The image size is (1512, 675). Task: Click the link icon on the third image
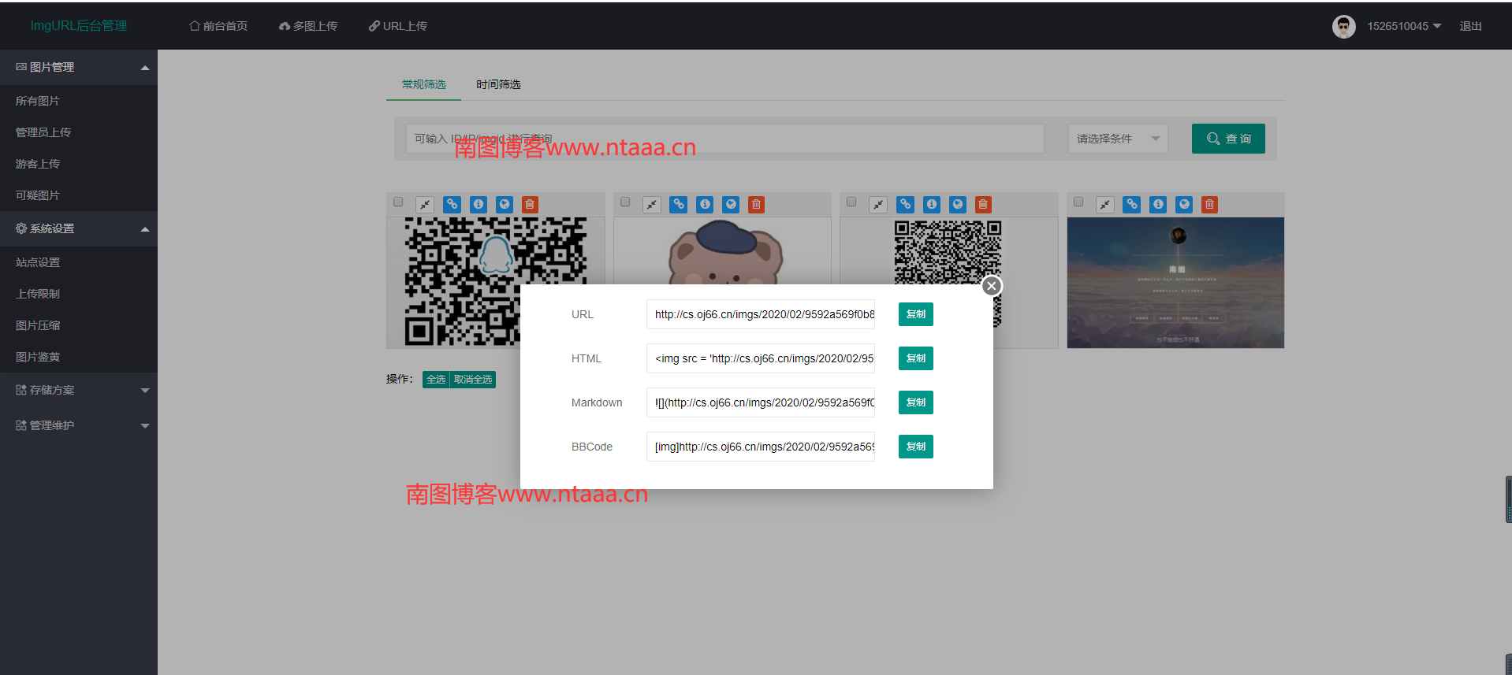pos(905,205)
